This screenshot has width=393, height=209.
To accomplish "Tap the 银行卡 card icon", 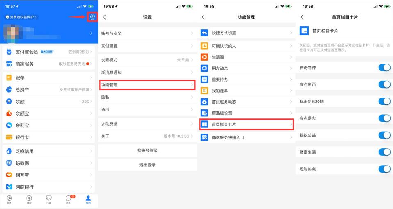I will click(9, 137).
